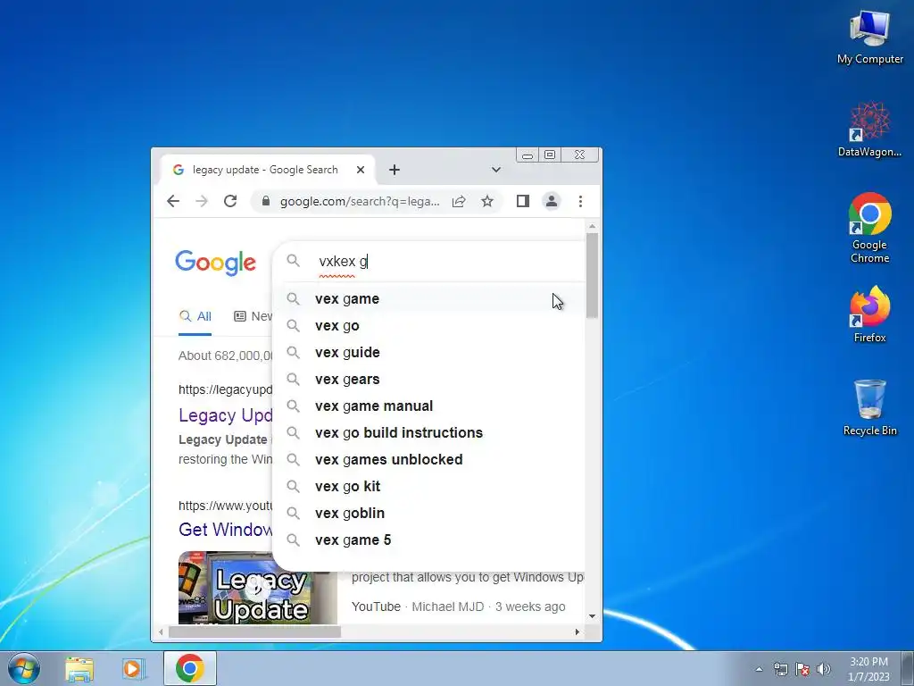This screenshot has width=914, height=686.
Task: Open Chrome's three-dot menu
Action: 580,201
